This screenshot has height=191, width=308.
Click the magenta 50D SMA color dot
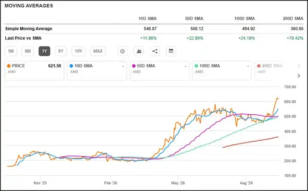(x=134, y=66)
